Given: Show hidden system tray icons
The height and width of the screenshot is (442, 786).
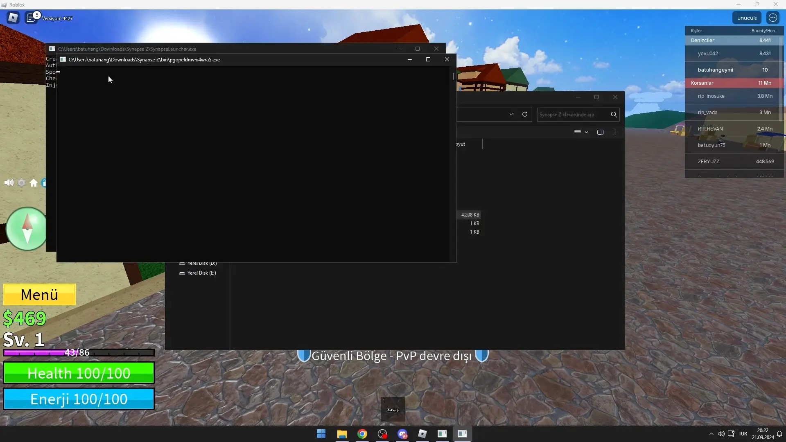Looking at the screenshot, I should tap(711, 434).
